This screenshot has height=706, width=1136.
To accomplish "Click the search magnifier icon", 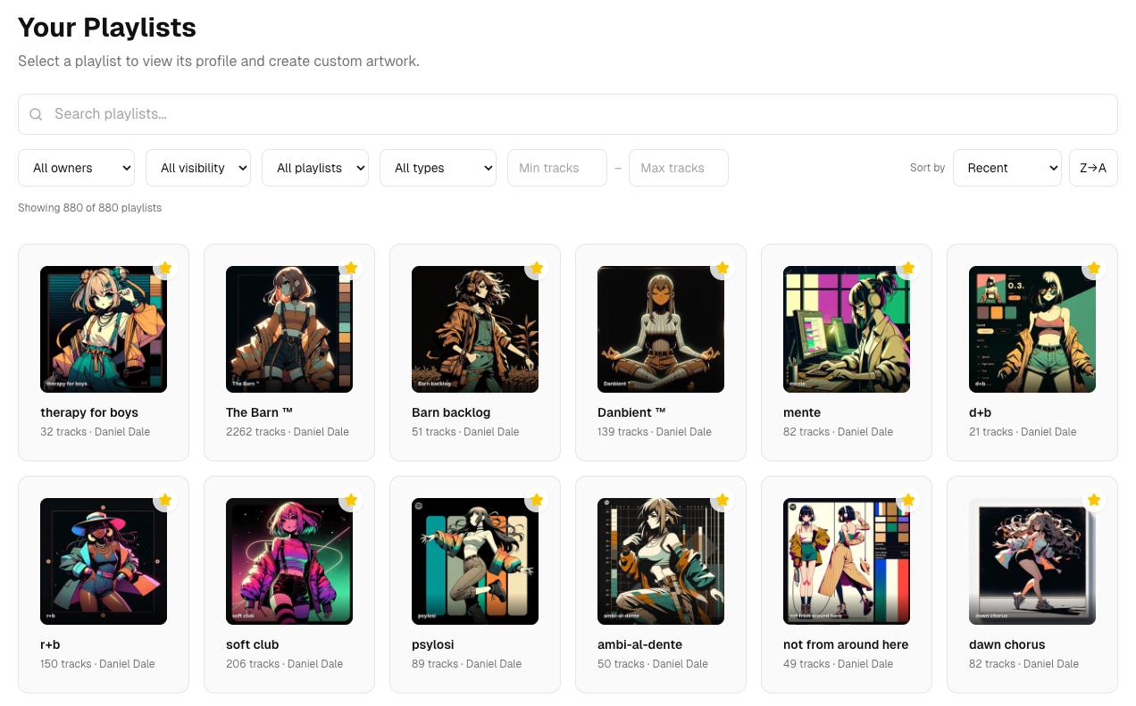I will (x=36, y=114).
